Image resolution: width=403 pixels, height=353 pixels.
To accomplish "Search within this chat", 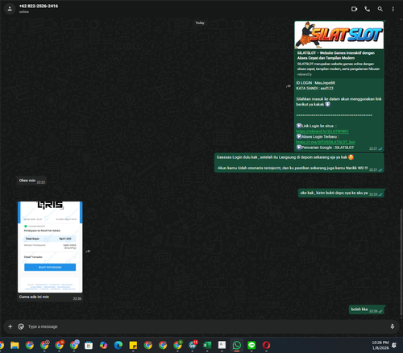I will click(x=380, y=9).
